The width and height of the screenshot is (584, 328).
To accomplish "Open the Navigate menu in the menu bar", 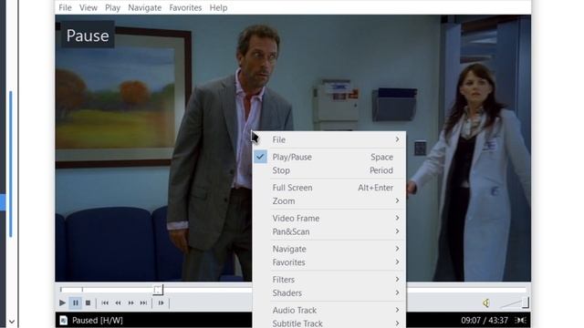I will coord(144,7).
